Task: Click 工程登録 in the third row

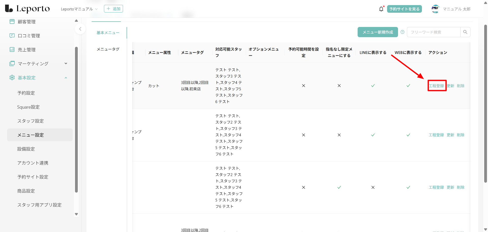Action: (436, 187)
